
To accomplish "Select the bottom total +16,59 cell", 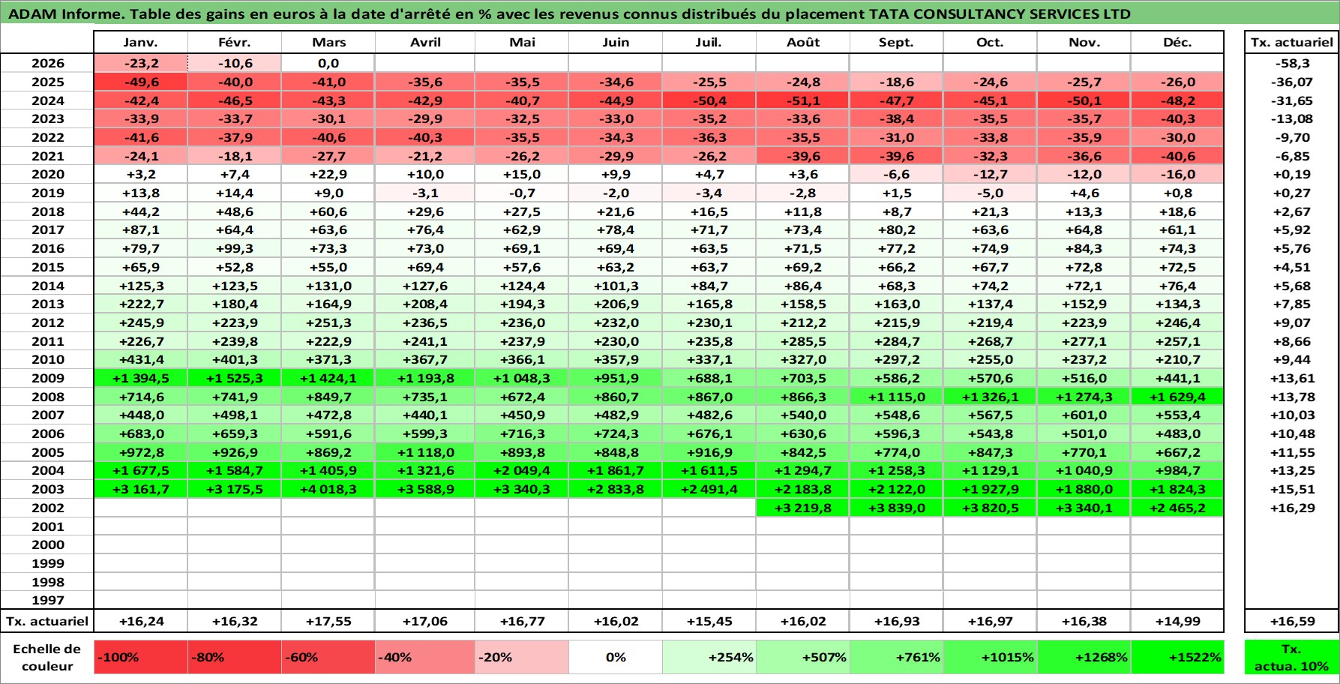I will pyautogui.click(x=1292, y=621).
